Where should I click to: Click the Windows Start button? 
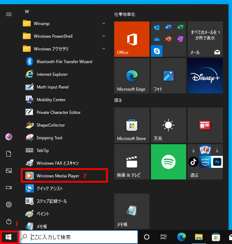point(9,237)
